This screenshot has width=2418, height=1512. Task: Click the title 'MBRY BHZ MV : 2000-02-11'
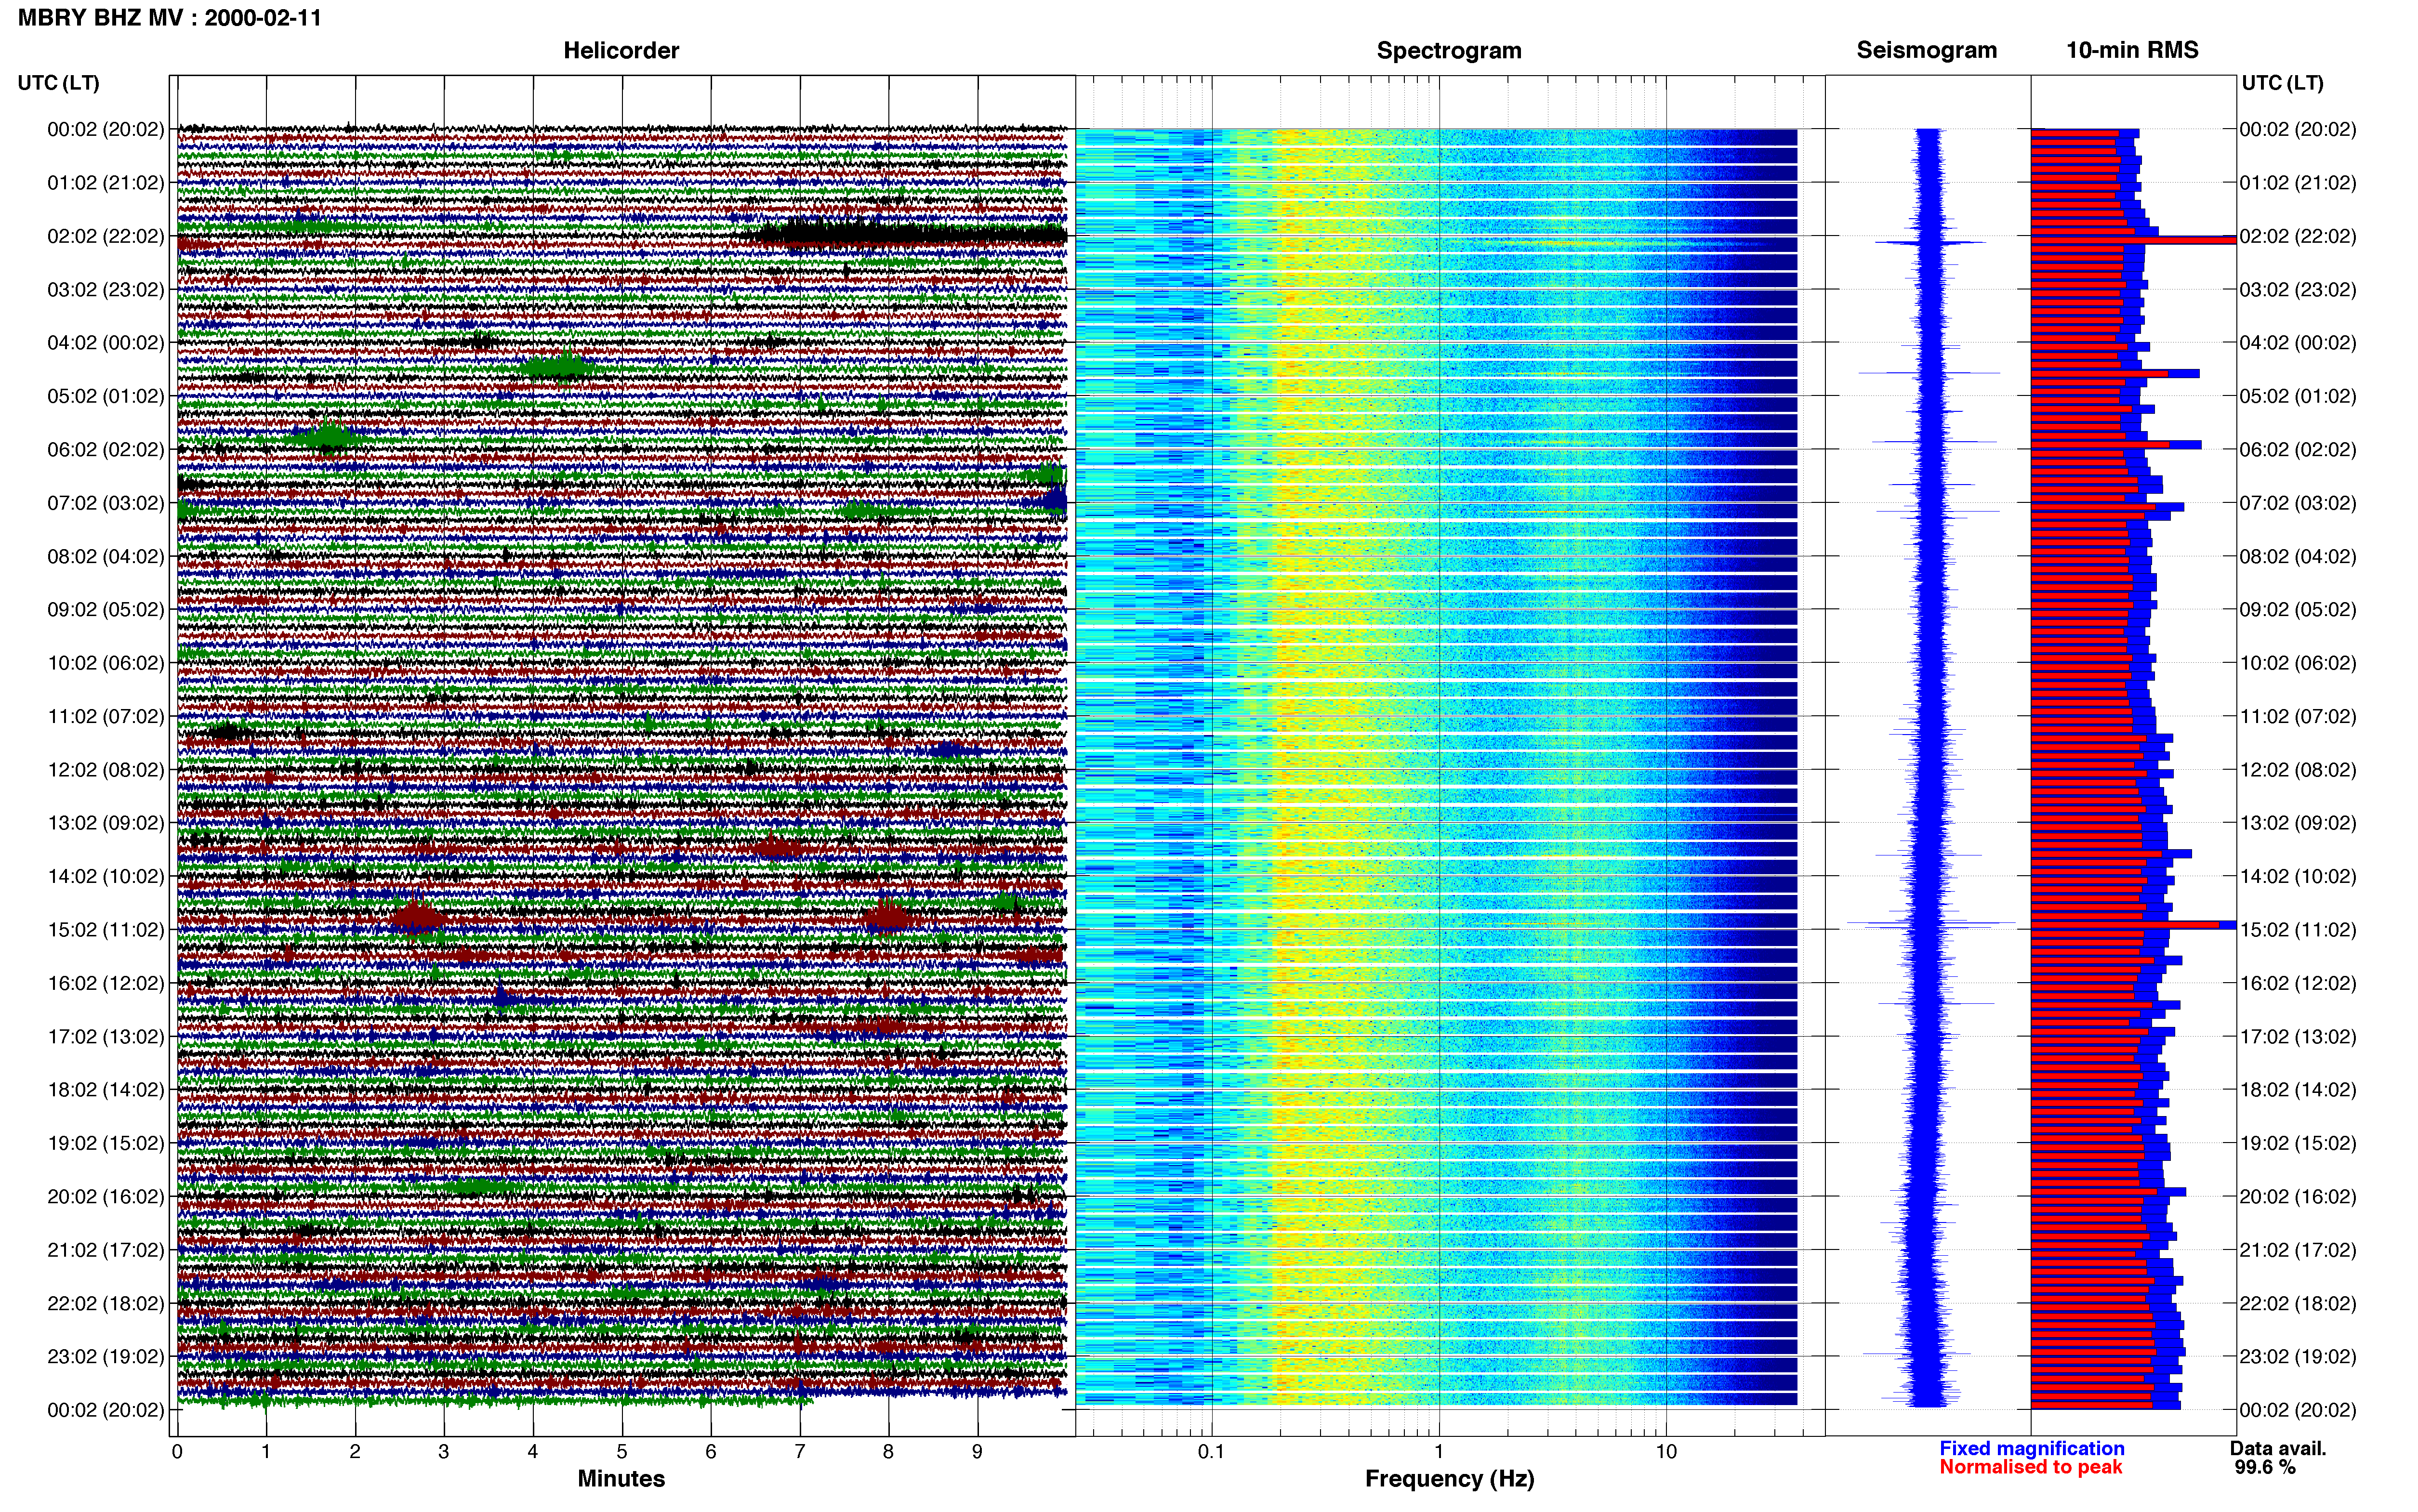coord(170,18)
